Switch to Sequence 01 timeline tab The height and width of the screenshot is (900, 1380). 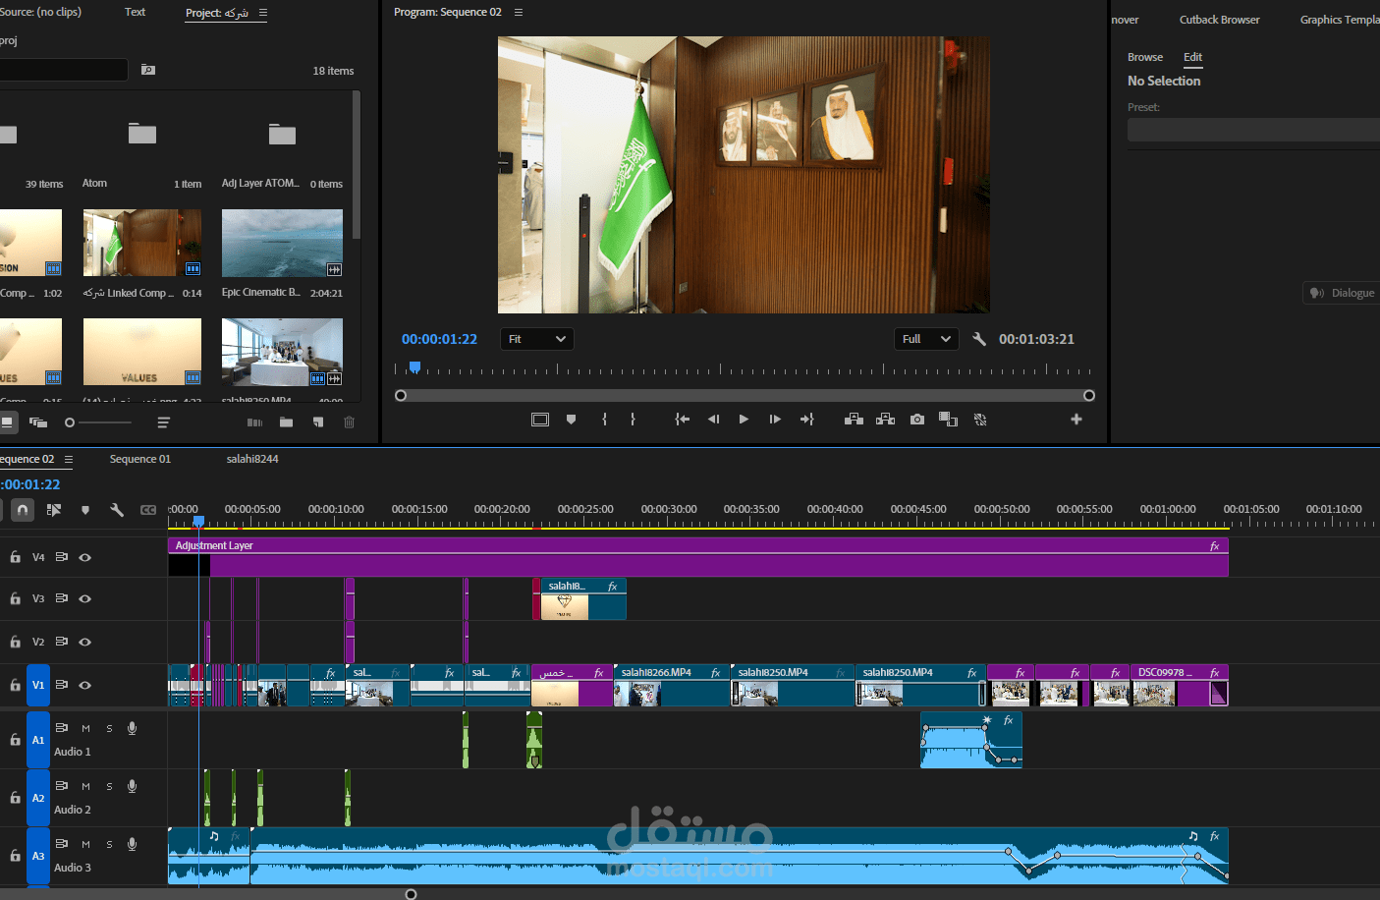140,459
